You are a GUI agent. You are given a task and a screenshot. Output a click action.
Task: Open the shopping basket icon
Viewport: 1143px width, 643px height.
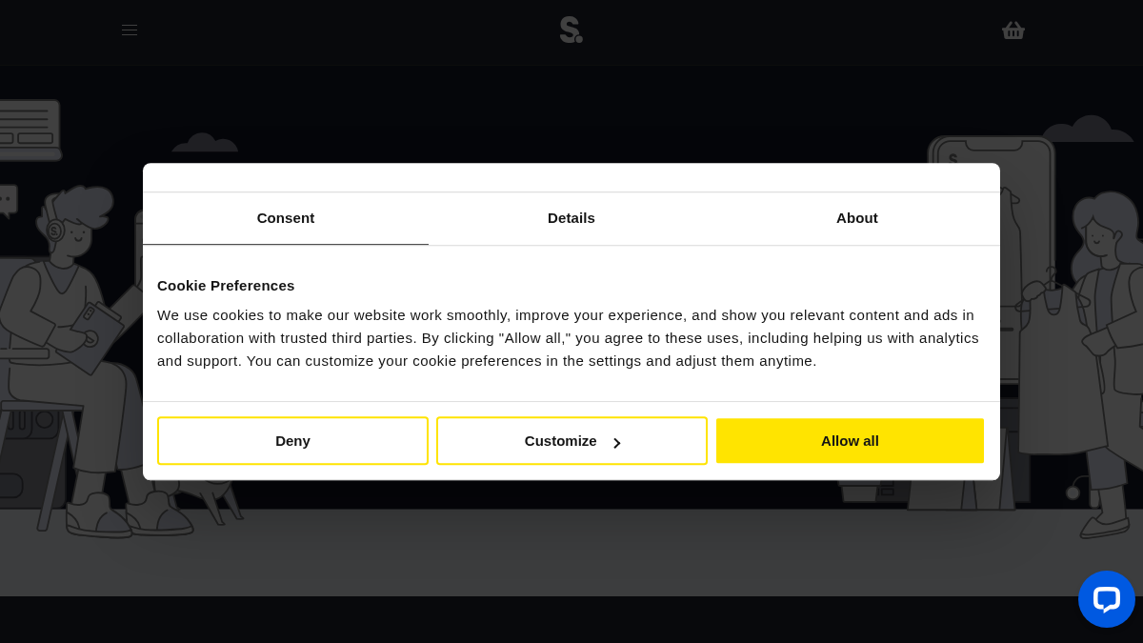(x=1013, y=30)
